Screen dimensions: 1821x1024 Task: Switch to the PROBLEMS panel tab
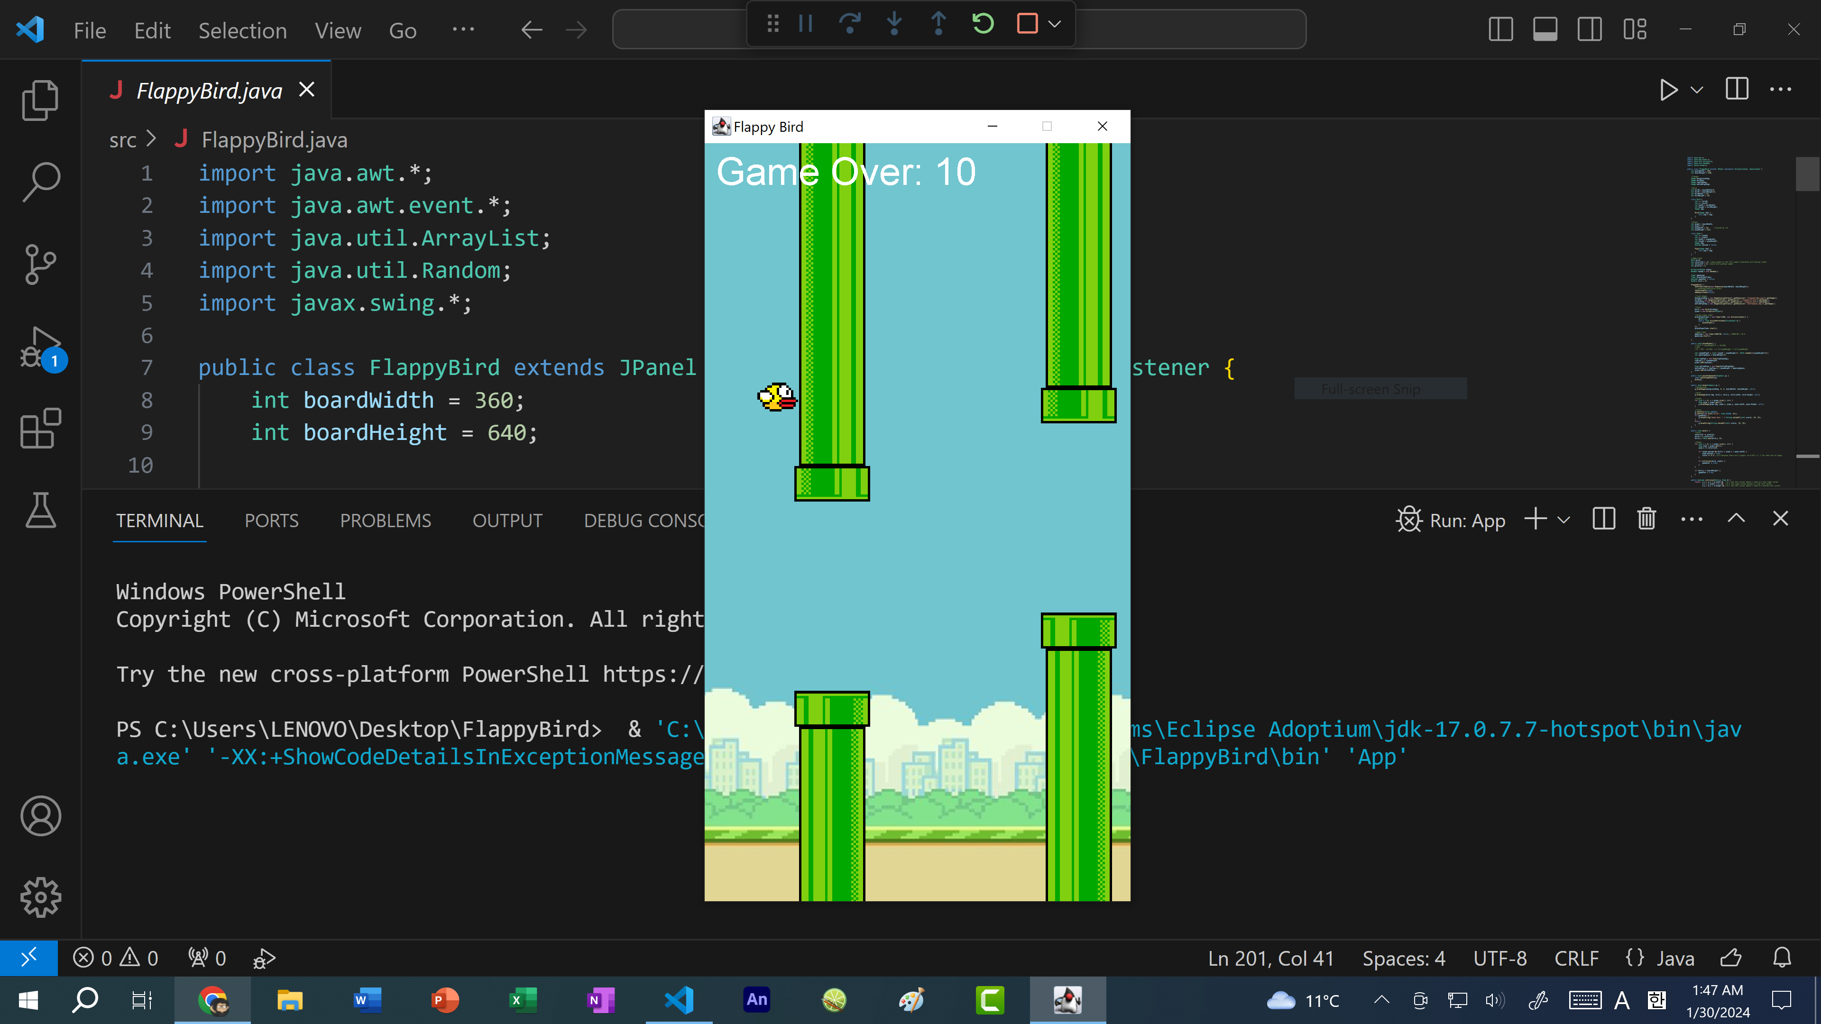click(x=385, y=521)
